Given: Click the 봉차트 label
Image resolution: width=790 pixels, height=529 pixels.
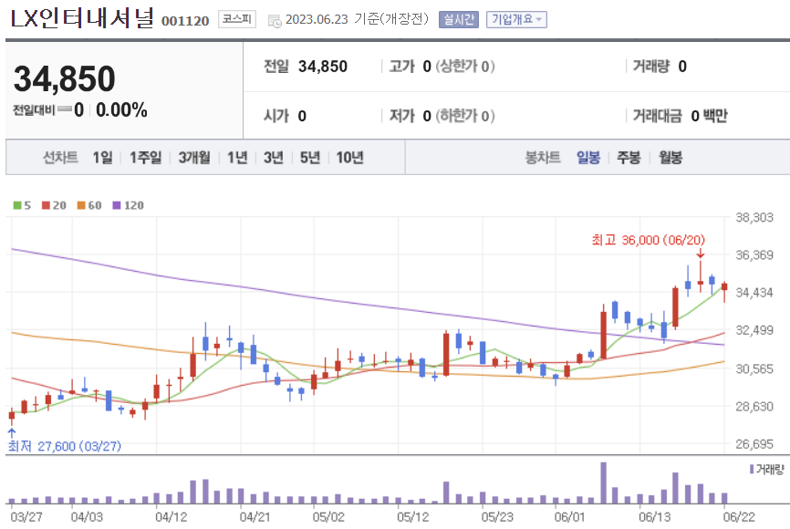Looking at the screenshot, I should pos(543,158).
